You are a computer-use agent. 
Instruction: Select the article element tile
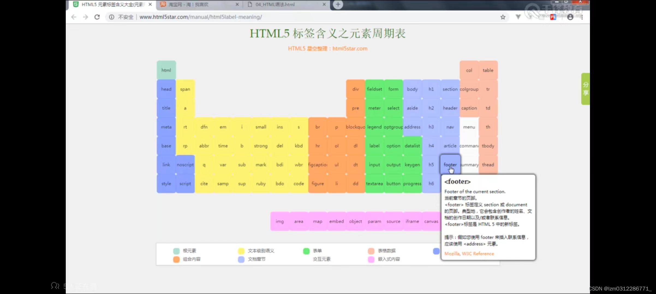click(x=450, y=146)
